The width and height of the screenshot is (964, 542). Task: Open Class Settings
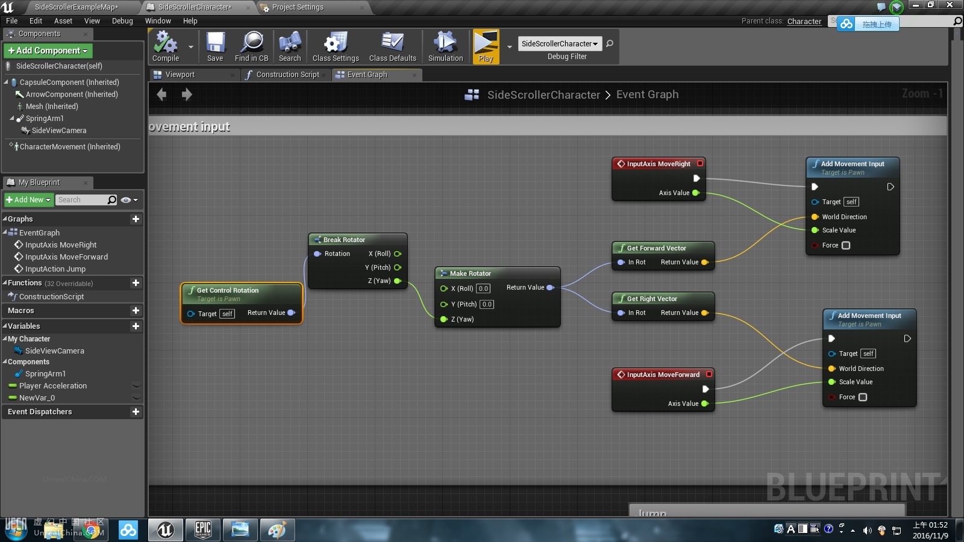click(336, 46)
